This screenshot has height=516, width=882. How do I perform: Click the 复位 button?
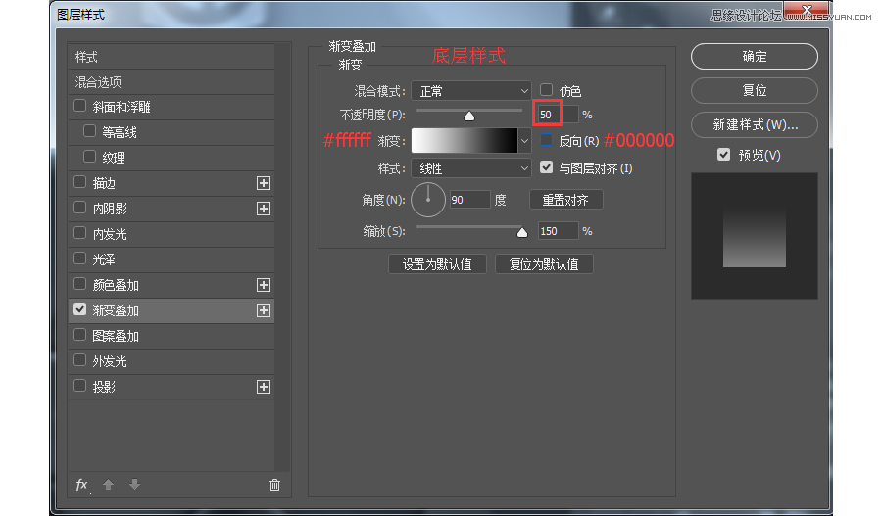(x=755, y=90)
